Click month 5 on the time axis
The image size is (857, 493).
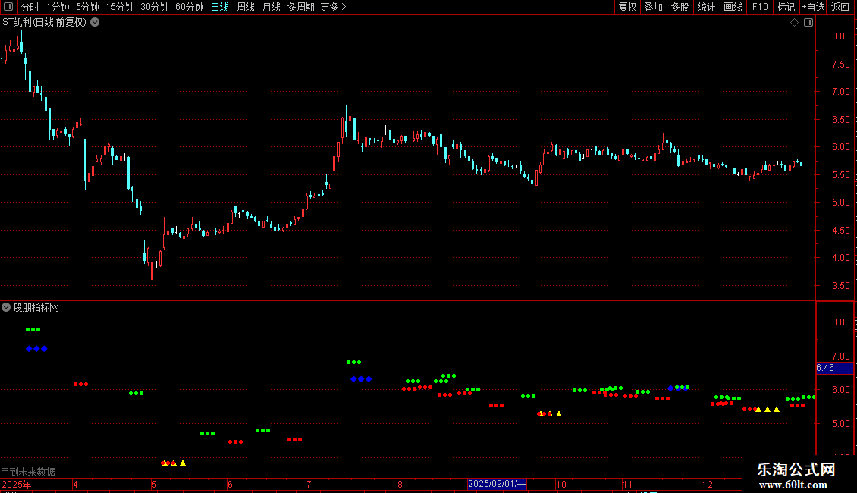click(155, 484)
